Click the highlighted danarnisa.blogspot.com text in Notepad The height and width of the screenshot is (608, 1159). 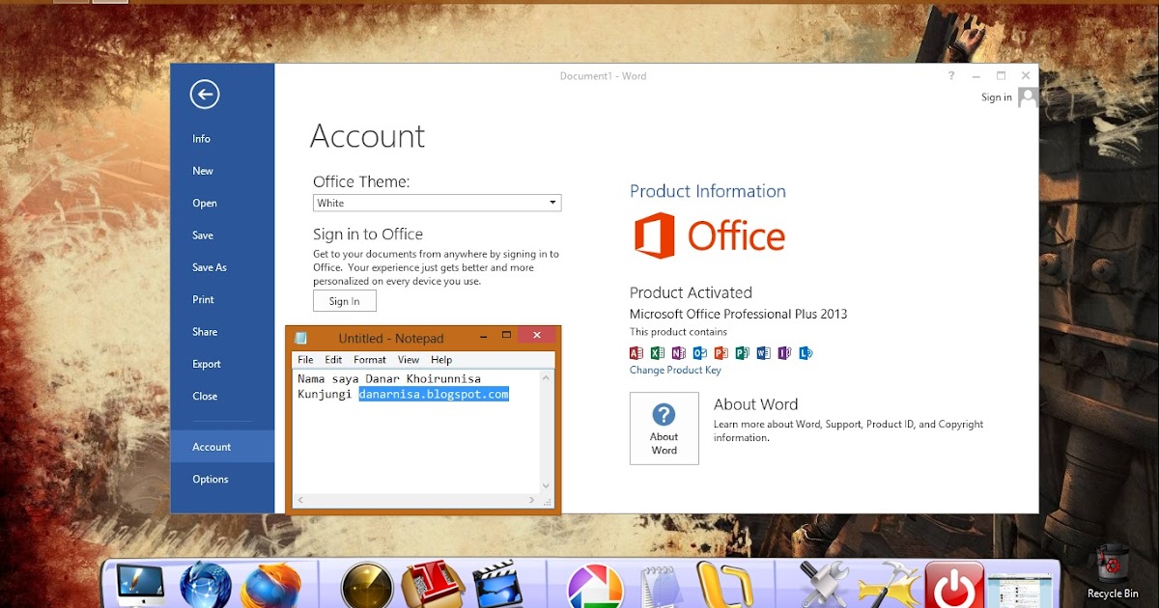point(434,394)
